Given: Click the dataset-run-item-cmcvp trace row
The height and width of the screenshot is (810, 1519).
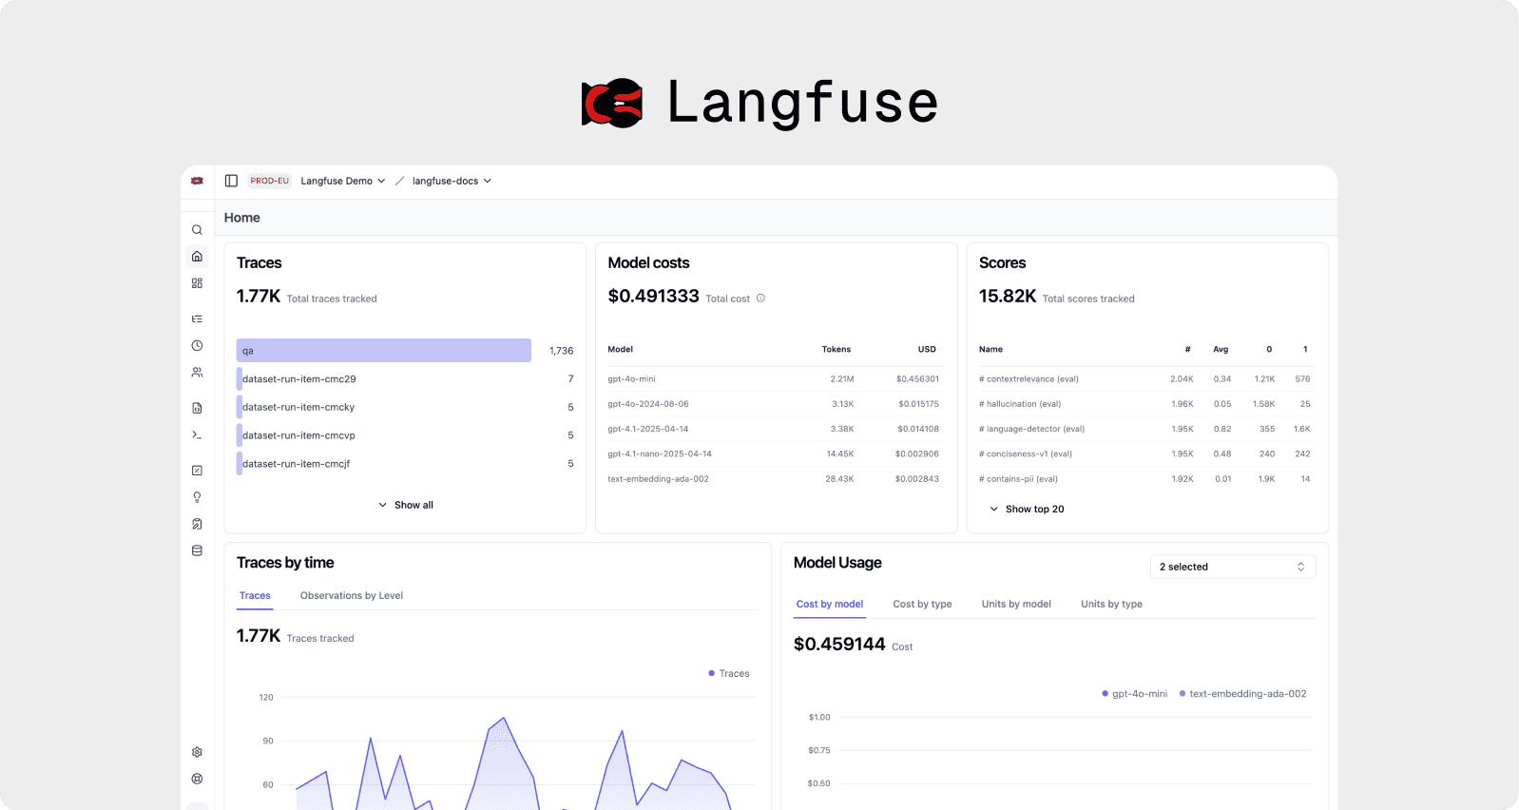Looking at the screenshot, I should point(405,435).
